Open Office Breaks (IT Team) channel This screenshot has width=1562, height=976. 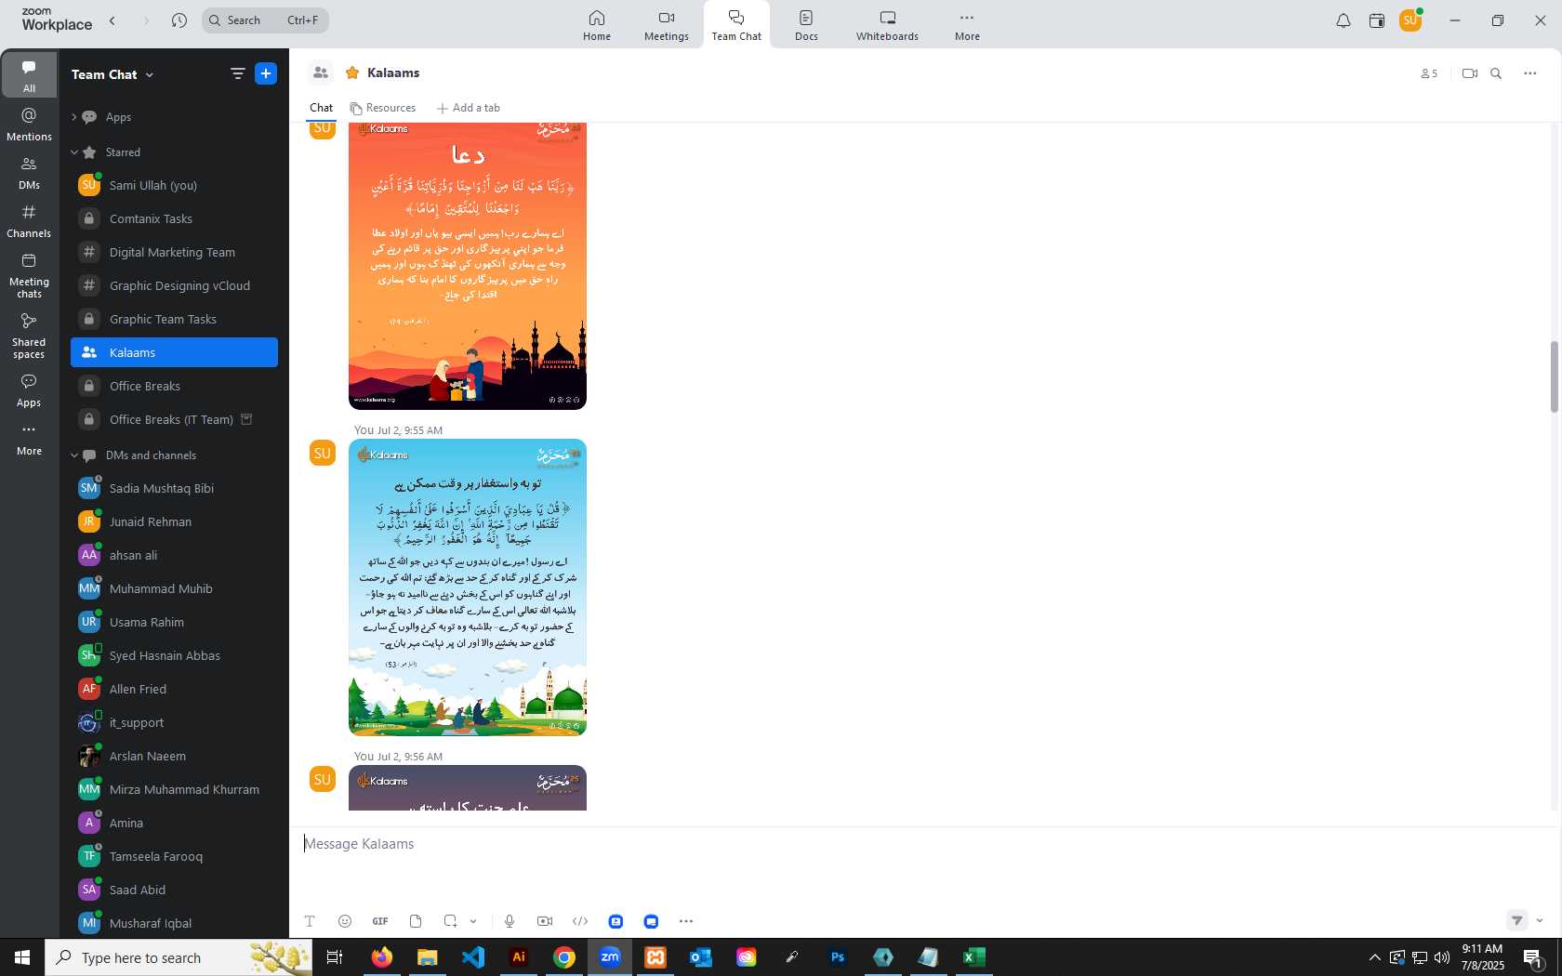click(x=174, y=419)
